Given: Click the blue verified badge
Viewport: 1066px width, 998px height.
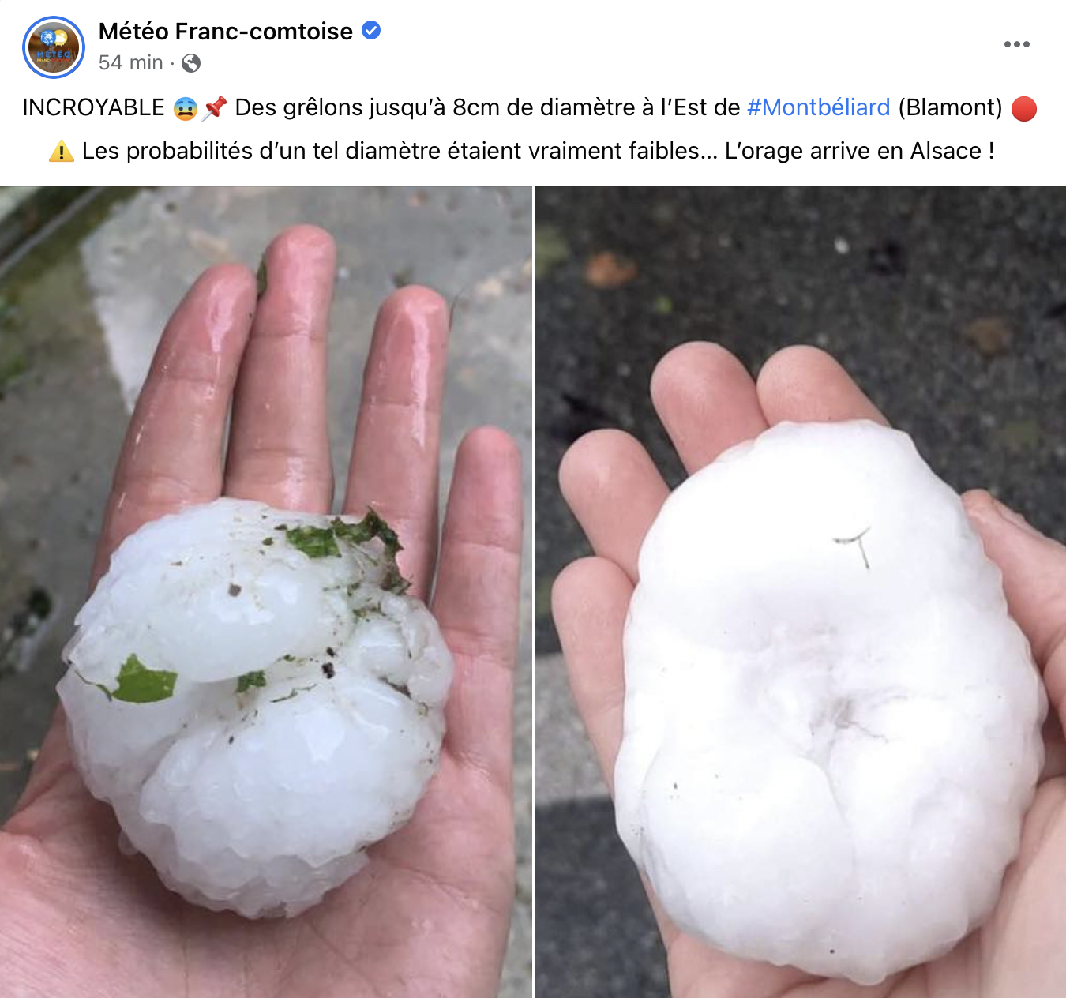Looking at the screenshot, I should pyautogui.click(x=371, y=31).
